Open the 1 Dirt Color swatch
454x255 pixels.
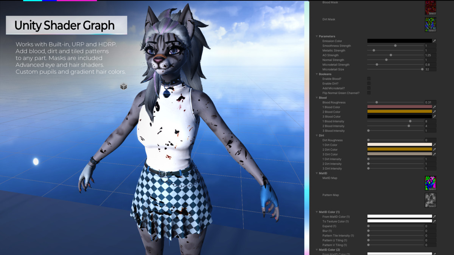coord(400,145)
